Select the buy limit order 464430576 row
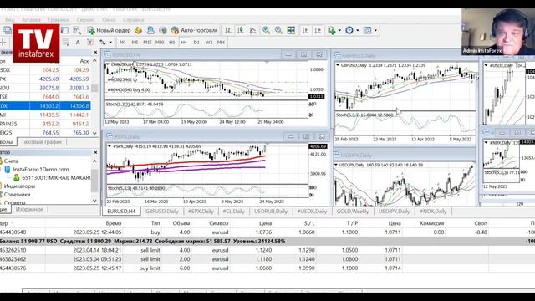The image size is (535, 301). tap(267, 268)
